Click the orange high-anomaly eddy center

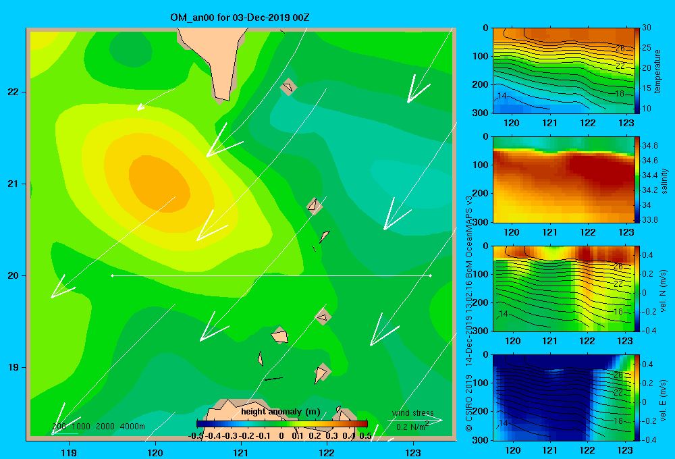pos(159,183)
